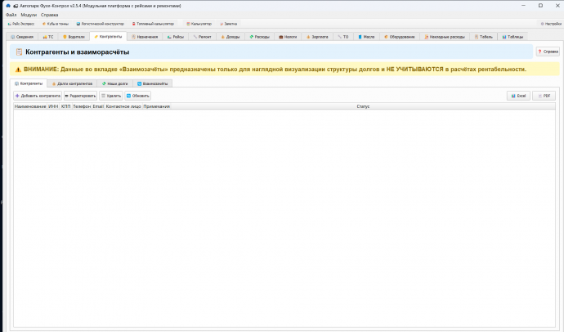Click the Обновить button
564x332 pixels.
pos(138,96)
